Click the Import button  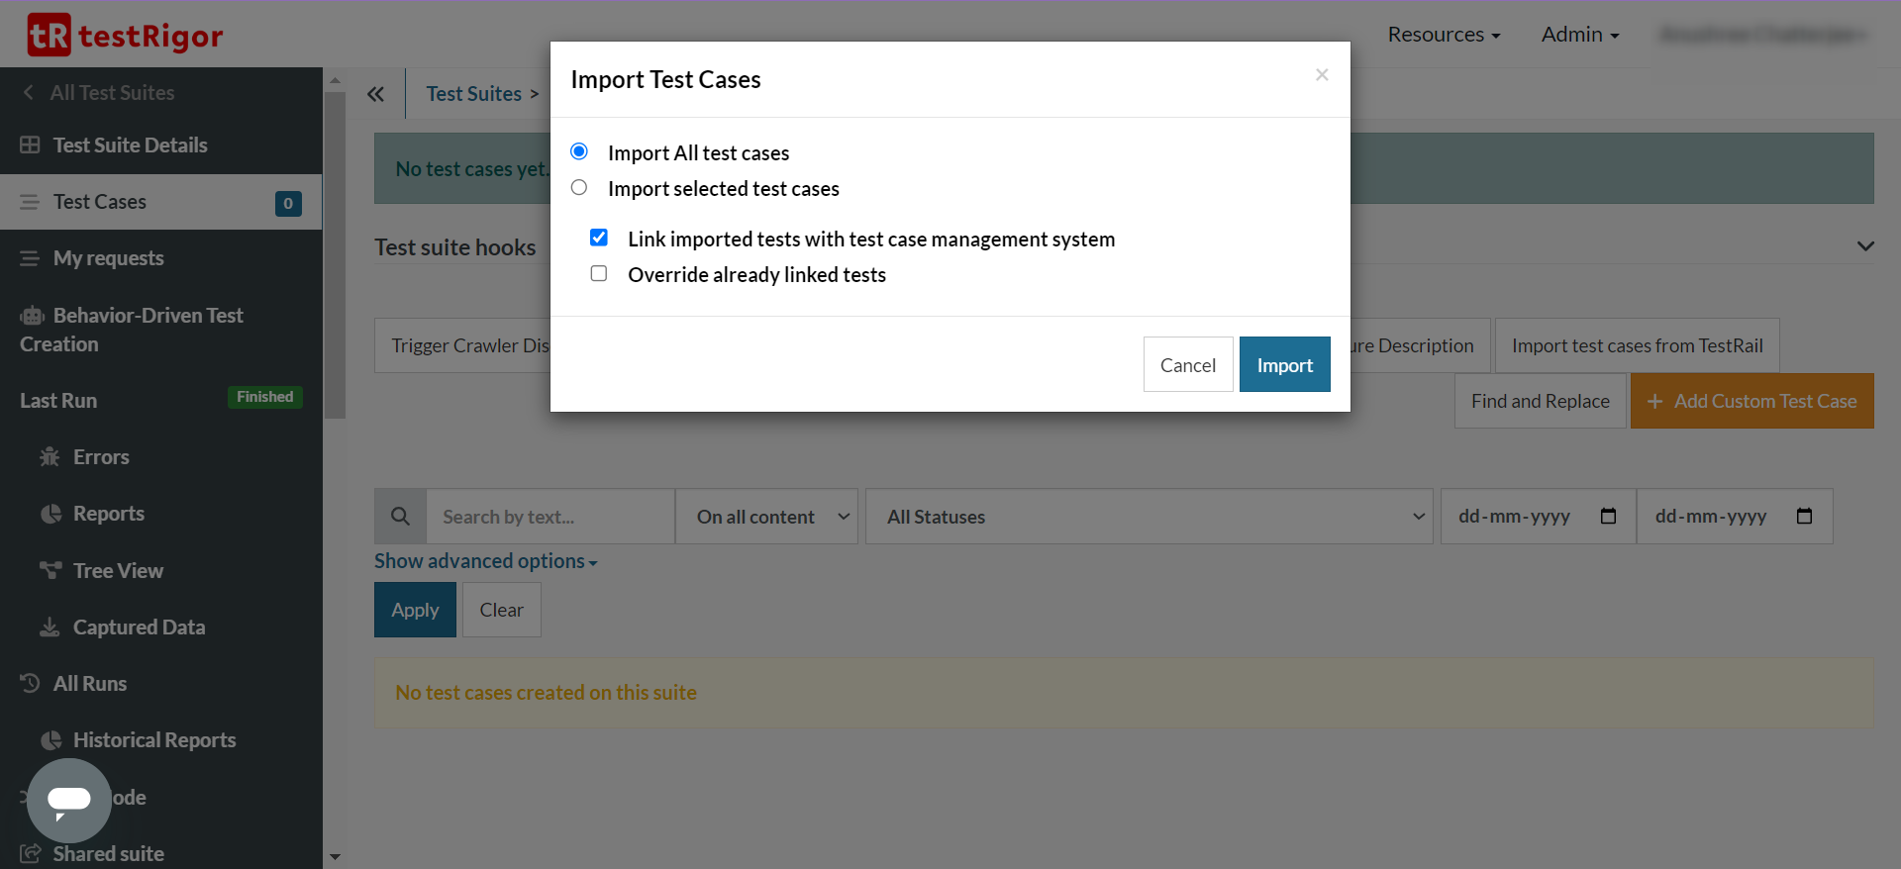1284,365
